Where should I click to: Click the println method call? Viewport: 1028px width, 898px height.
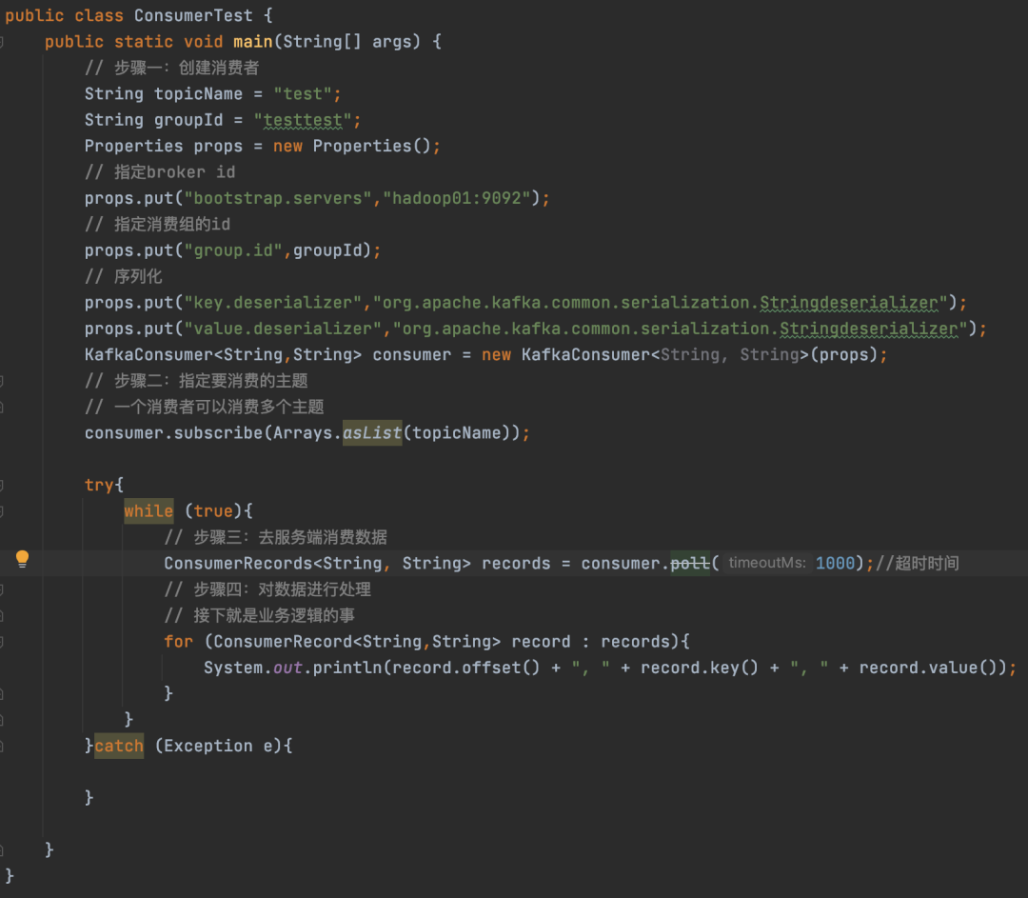[x=347, y=668]
